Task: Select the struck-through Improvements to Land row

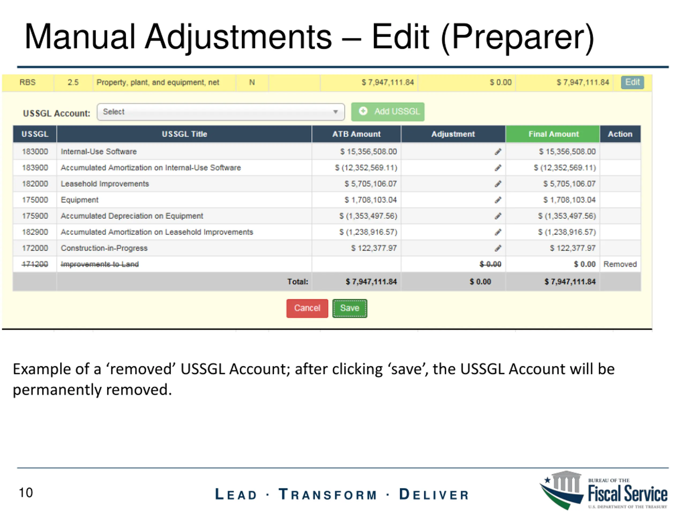Action: pos(100,264)
